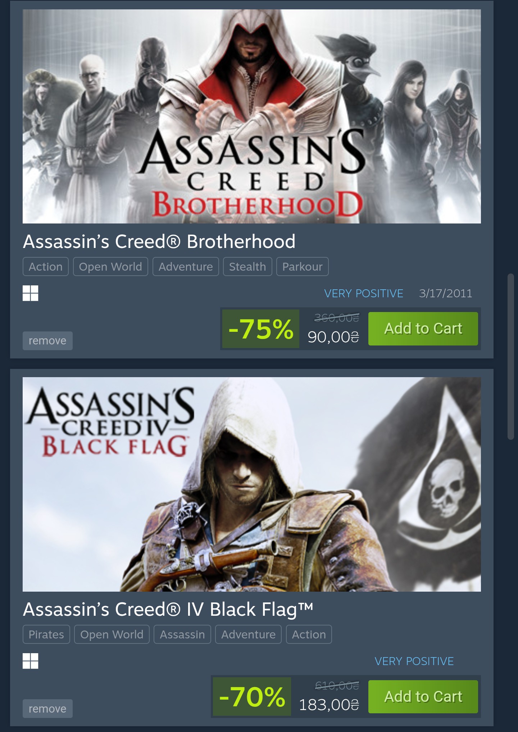Add Assassin's Creed Brotherhood to cart

(x=423, y=329)
